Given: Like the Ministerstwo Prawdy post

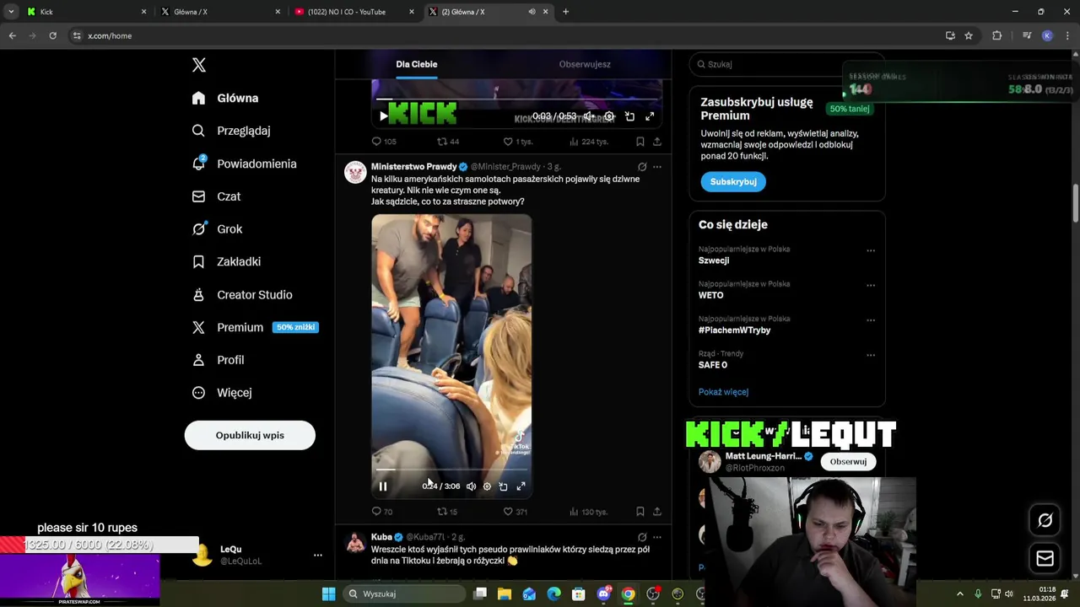Looking at the screenshot, I should [x=515, y=512].
